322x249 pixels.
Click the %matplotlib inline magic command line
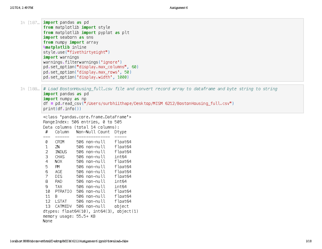pos(65,47)
